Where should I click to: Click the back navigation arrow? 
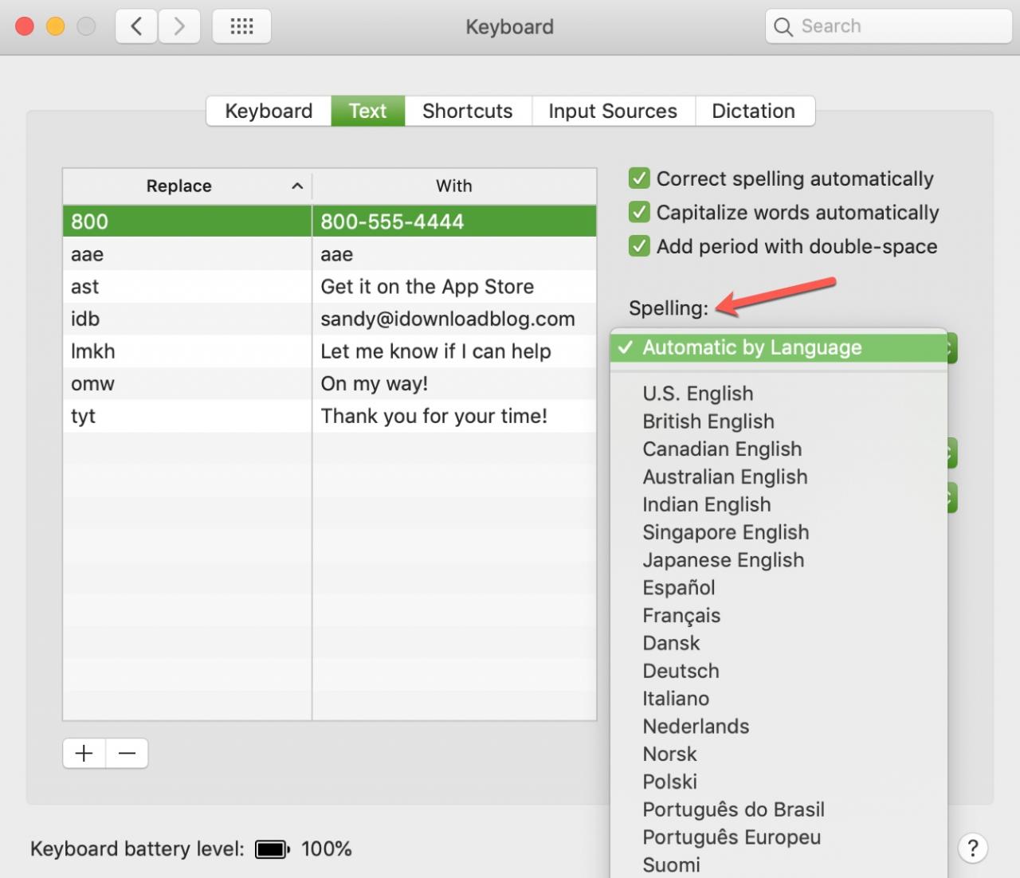click(x=136, y=26)
